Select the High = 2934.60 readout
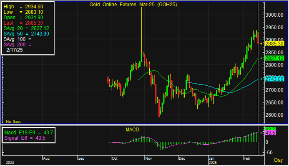 tap(23, 7)
